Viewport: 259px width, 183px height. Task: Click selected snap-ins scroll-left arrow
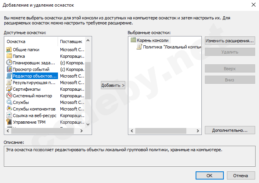pos(132,131)
